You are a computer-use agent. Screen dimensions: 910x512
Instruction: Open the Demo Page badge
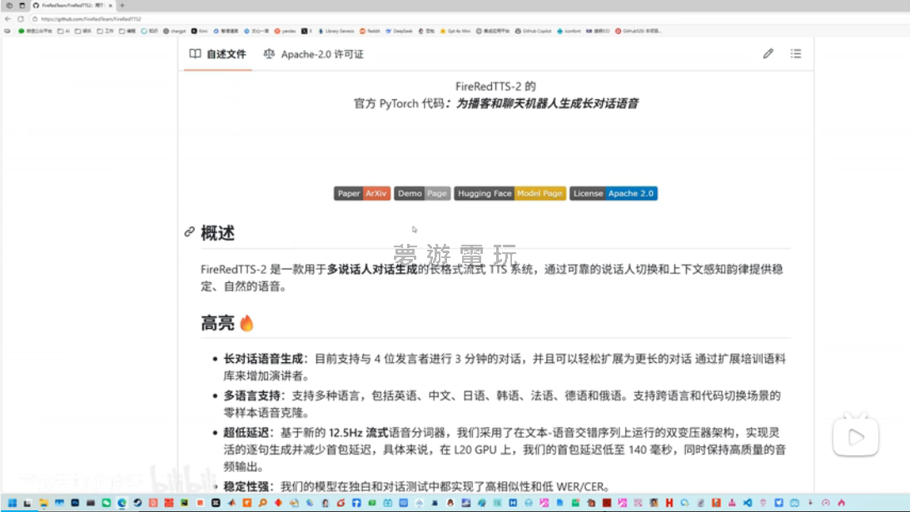pyautogui.click(x=421, y=193)
